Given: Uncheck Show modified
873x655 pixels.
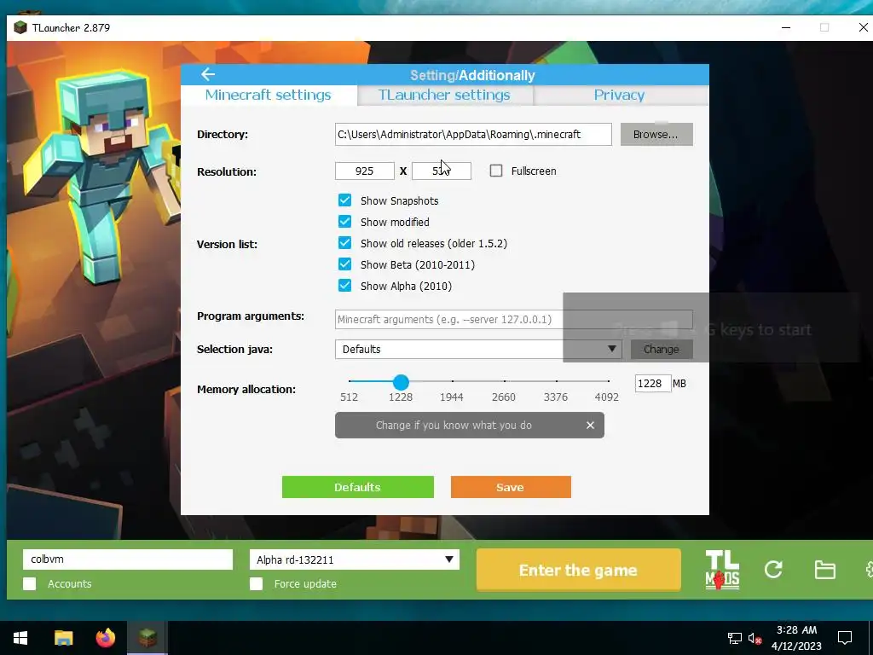Looking at the screenshot, I should [344, 222].
